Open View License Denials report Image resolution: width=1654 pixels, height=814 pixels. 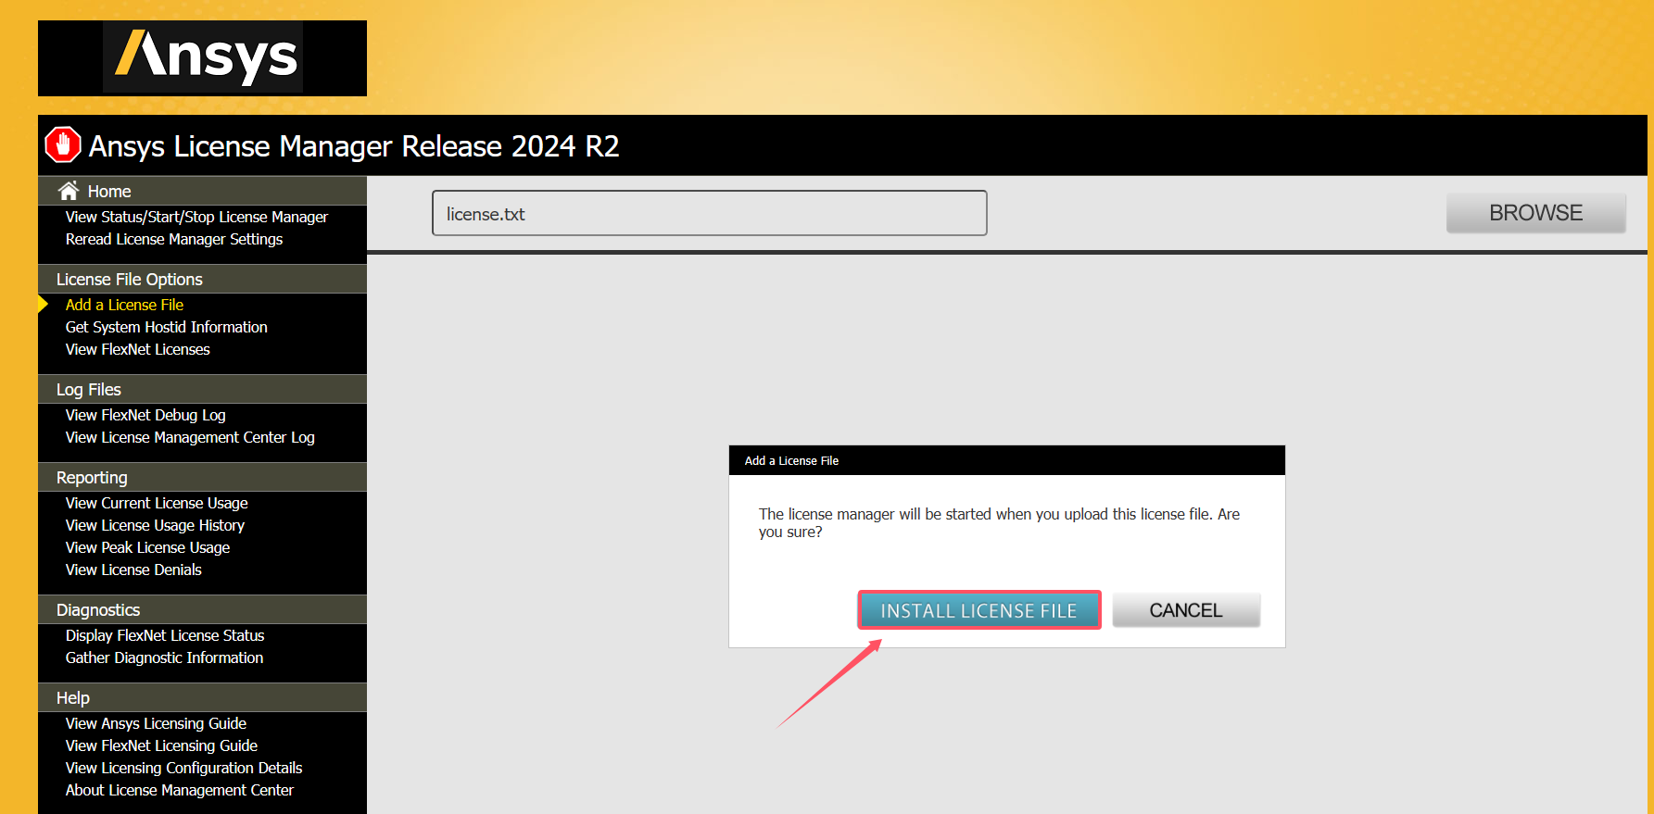[133, 570]
